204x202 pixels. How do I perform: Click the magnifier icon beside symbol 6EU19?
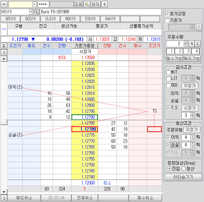point(36,12)
